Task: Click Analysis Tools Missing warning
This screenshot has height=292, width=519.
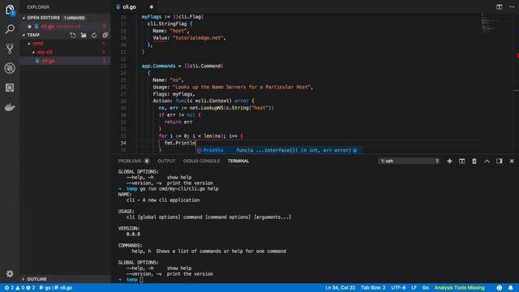Action: [x=460, y=288]
